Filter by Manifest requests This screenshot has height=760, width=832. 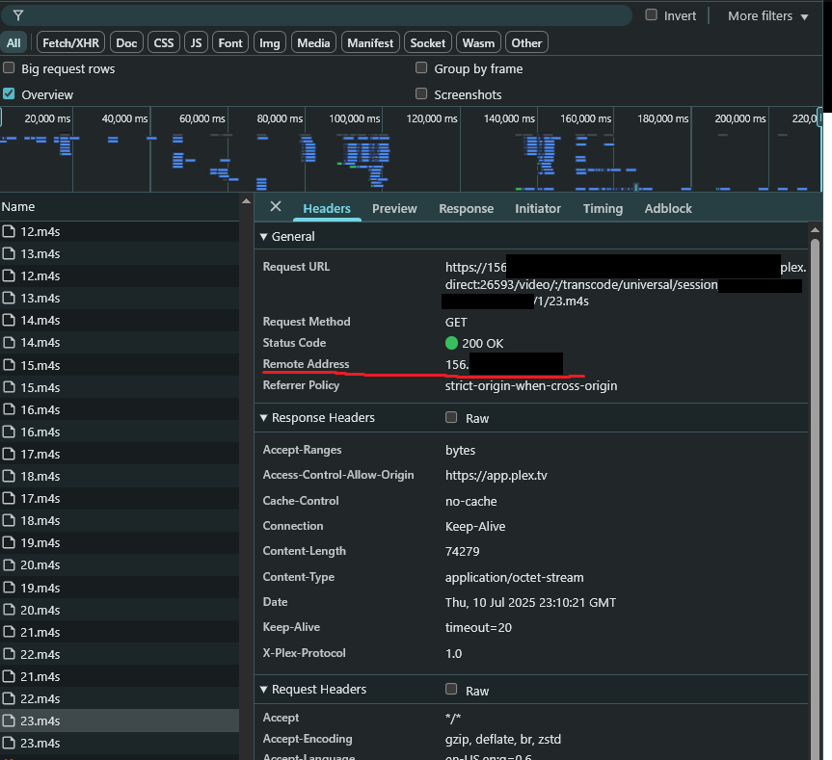(370, 43)
